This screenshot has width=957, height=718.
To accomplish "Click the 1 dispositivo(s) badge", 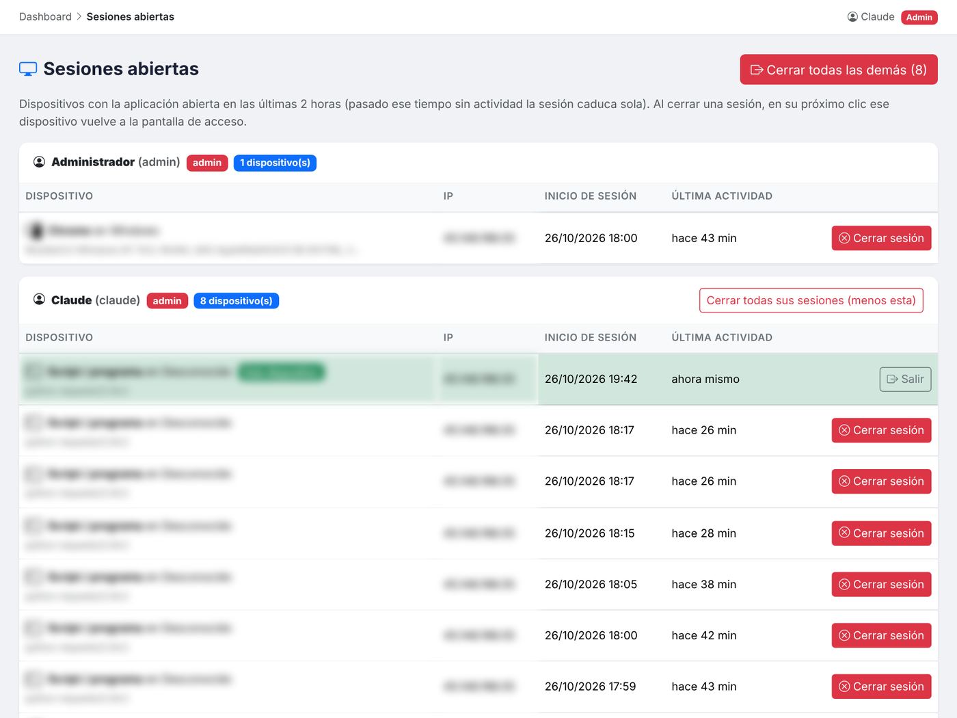I will (x=275, y=163).
